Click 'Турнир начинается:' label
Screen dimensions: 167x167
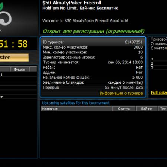61,62
